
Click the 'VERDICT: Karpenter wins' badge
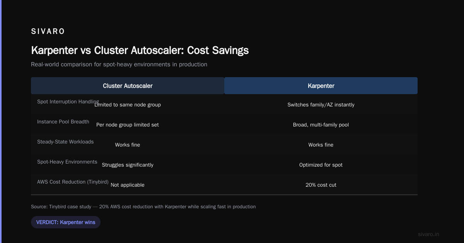pyautogui.click(x=66, y=222)
